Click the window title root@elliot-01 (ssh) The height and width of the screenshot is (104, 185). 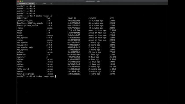92,1
